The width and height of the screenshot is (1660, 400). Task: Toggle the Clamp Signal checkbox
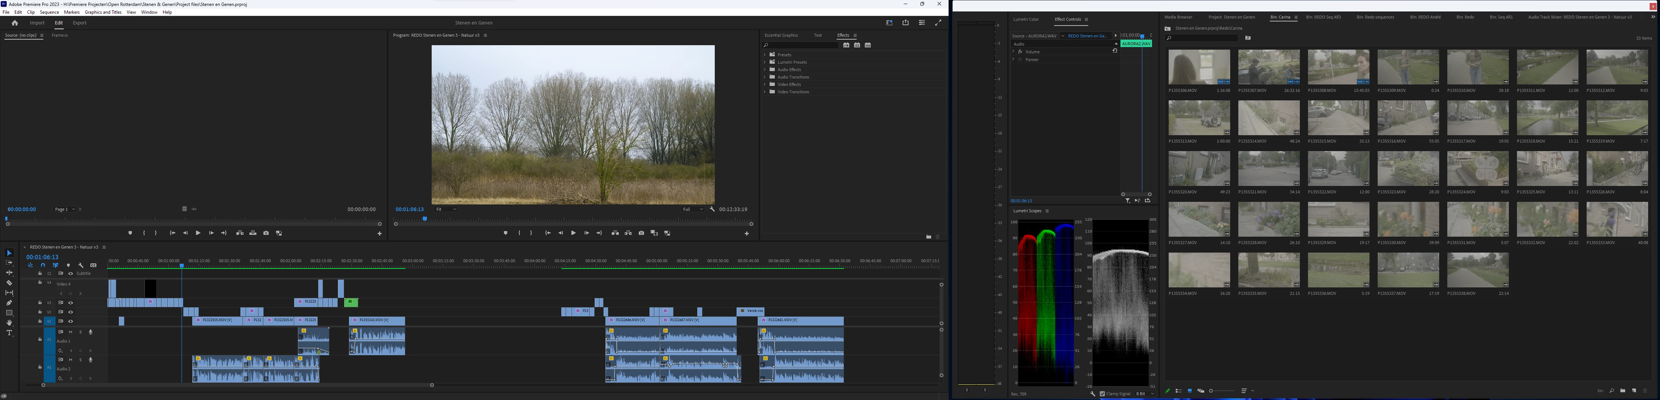[x=1103, y=394]
